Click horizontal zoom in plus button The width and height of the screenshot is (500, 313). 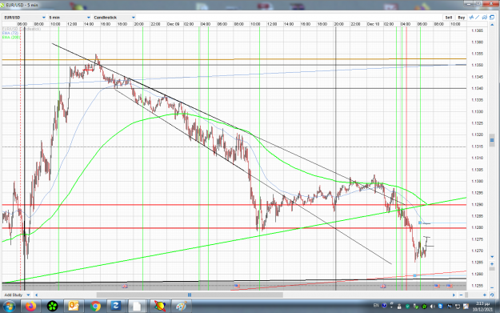coord(485,295)
